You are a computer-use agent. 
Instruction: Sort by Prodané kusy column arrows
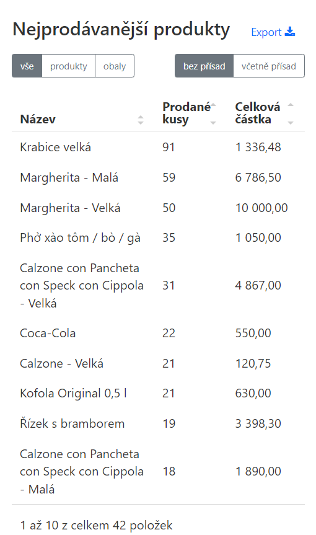pyautogui.click(x=213, y=113)
